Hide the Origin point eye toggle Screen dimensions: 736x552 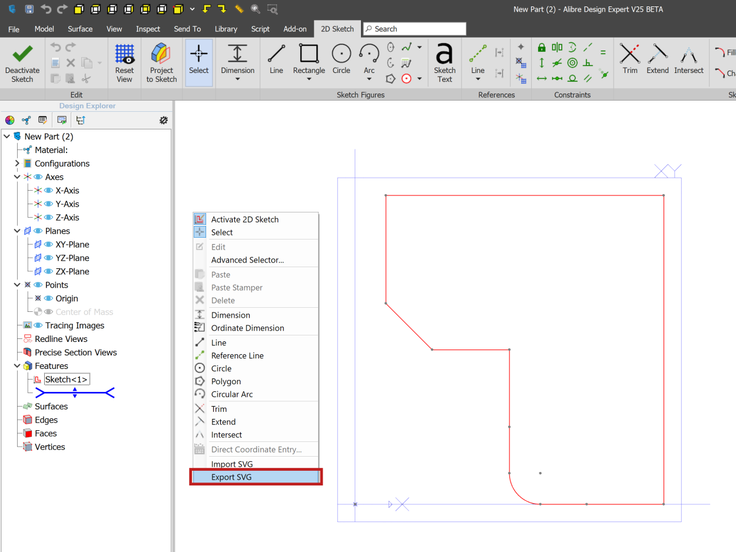[x=48, y=299]
